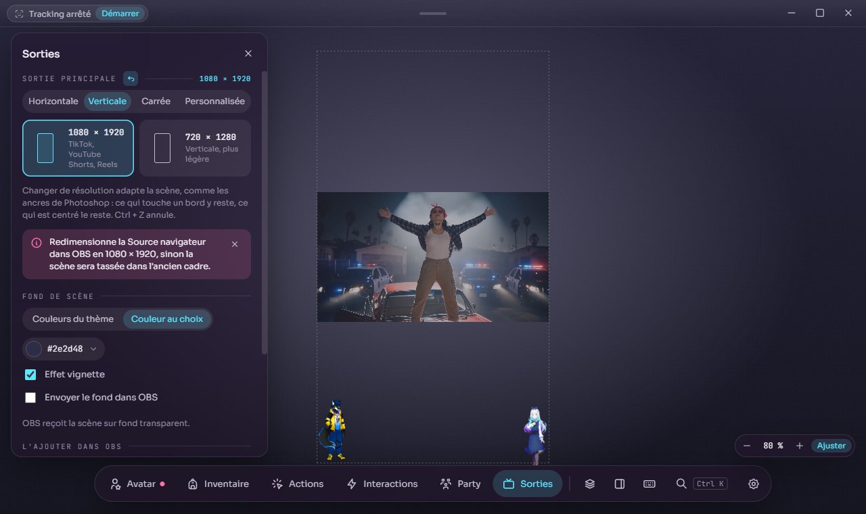Select the police car scene image
Viewport: 866px width, 514px height.
pyautogui.click(x=433, y=257)
